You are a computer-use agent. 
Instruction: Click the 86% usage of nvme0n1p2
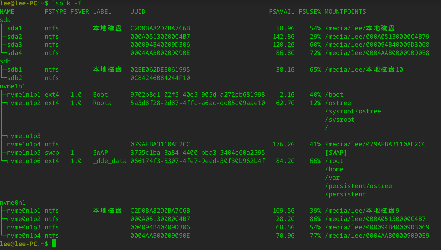tap(315, 219)
